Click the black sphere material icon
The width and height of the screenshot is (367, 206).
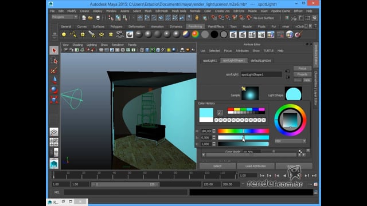[x=214, y=34]
